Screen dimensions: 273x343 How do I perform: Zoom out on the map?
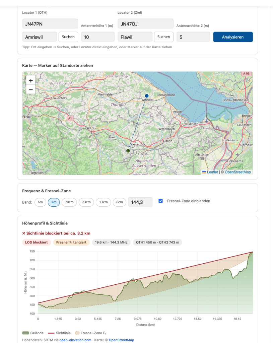(x=31, y=89)
